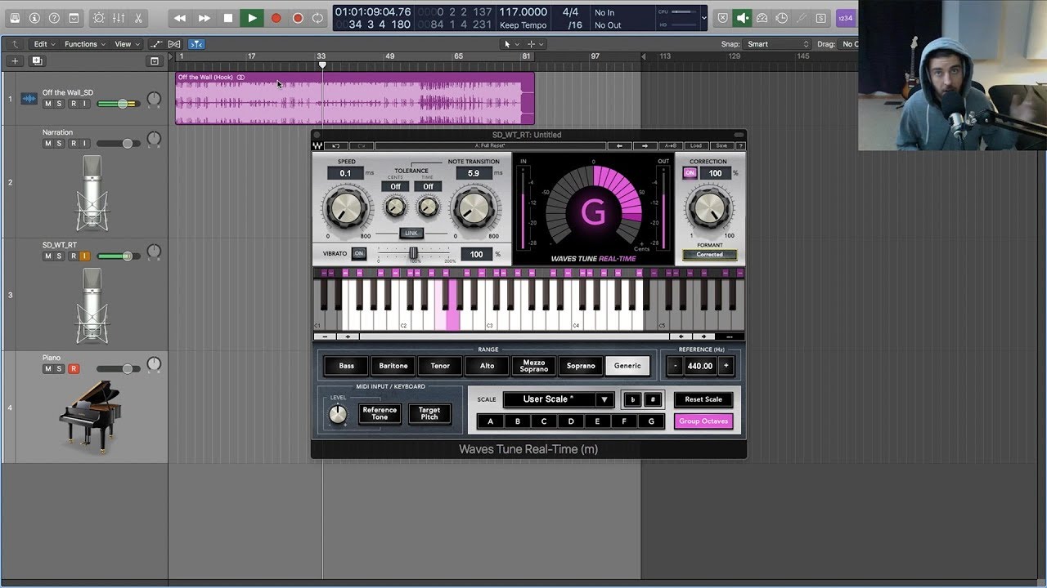The width and height of the screenshot is (1047, 588).
Task: Rewind the playhead
Action: (180, 18)
